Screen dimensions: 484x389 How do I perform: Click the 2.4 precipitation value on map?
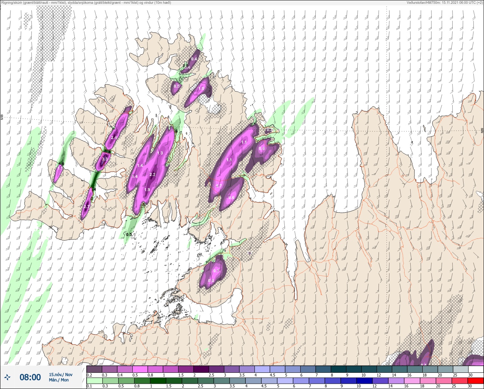tap(113, 137)
